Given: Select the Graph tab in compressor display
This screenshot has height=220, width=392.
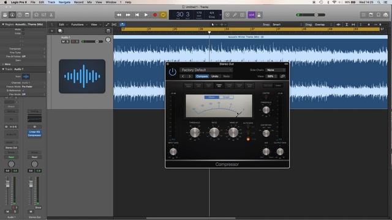Looking at the screenshot, I should click(x=226, y=97).
